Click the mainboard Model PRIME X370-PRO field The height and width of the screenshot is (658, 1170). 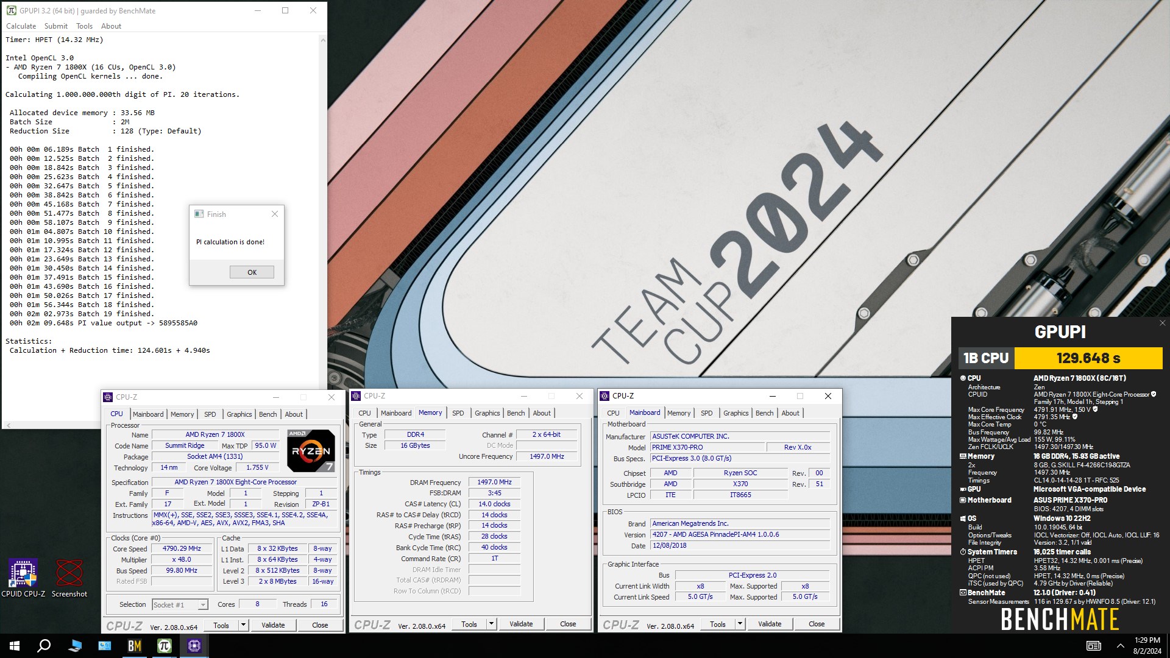point(707,447)
